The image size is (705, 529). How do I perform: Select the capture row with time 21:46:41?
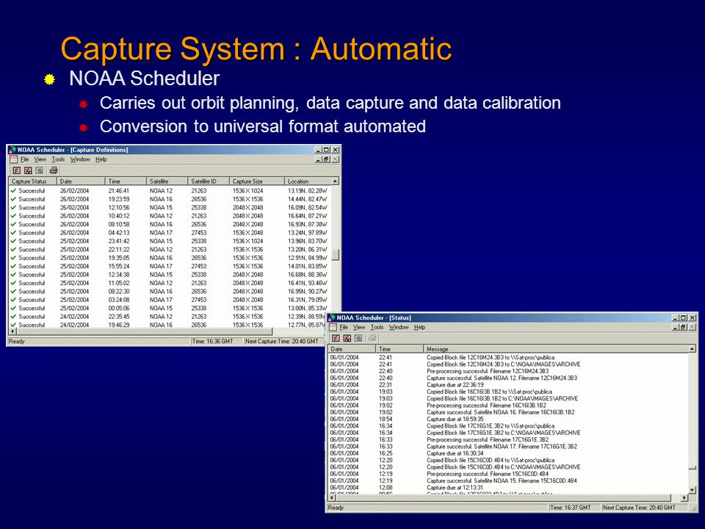(x=170, y=191)
